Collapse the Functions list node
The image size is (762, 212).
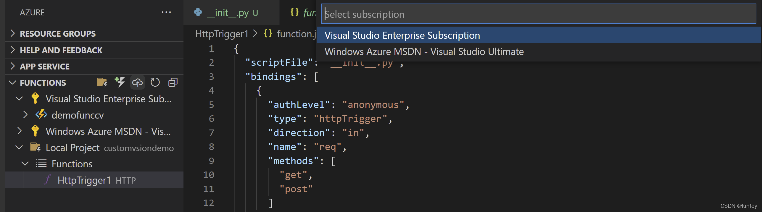coord(25,164)
